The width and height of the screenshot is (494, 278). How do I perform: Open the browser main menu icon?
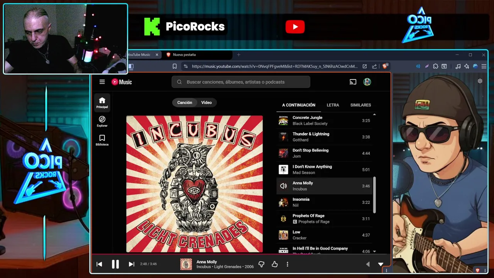click(x=484, y=66)
